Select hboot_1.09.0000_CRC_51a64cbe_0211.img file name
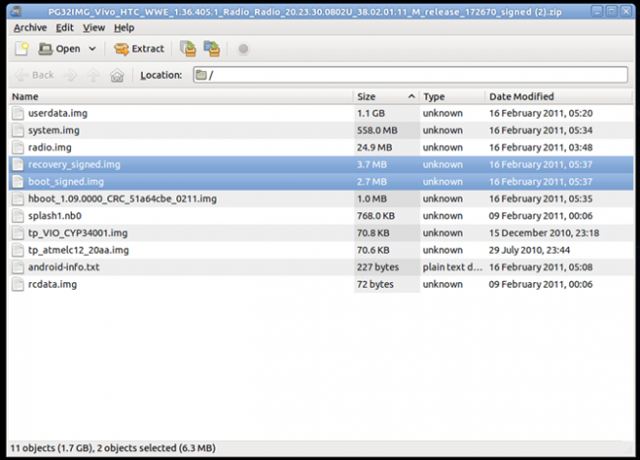Image resolution: width=640 pixels, height=460 pixels. (122, 199)
